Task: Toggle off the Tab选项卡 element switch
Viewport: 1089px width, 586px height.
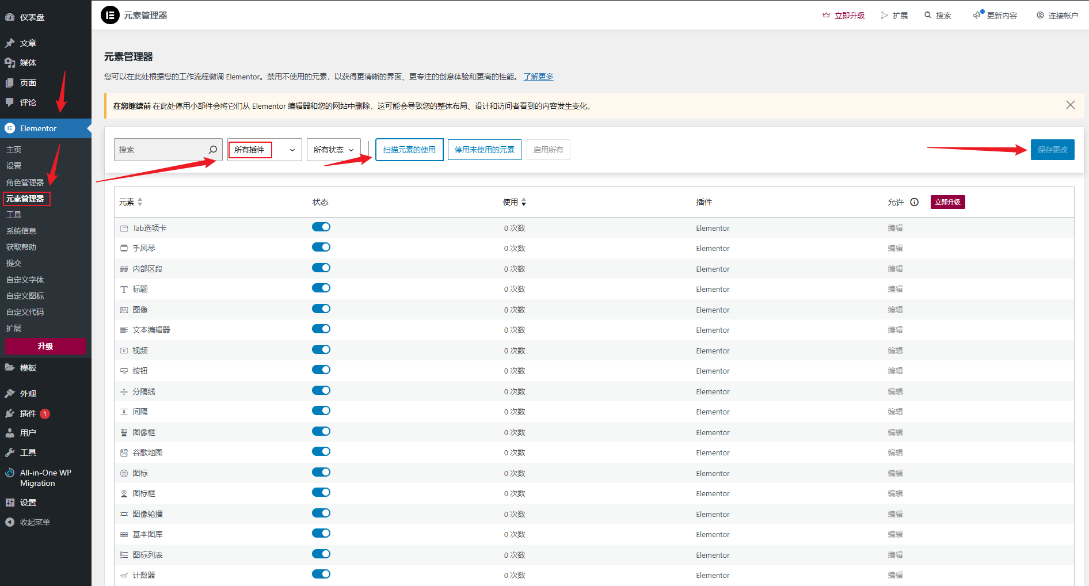Action: [x=321, y=227]
